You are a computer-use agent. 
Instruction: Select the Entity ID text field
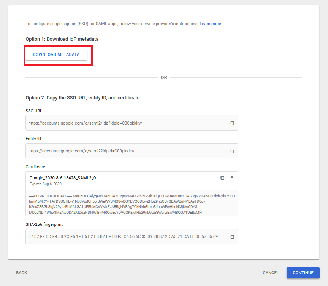tap(125, 151)
